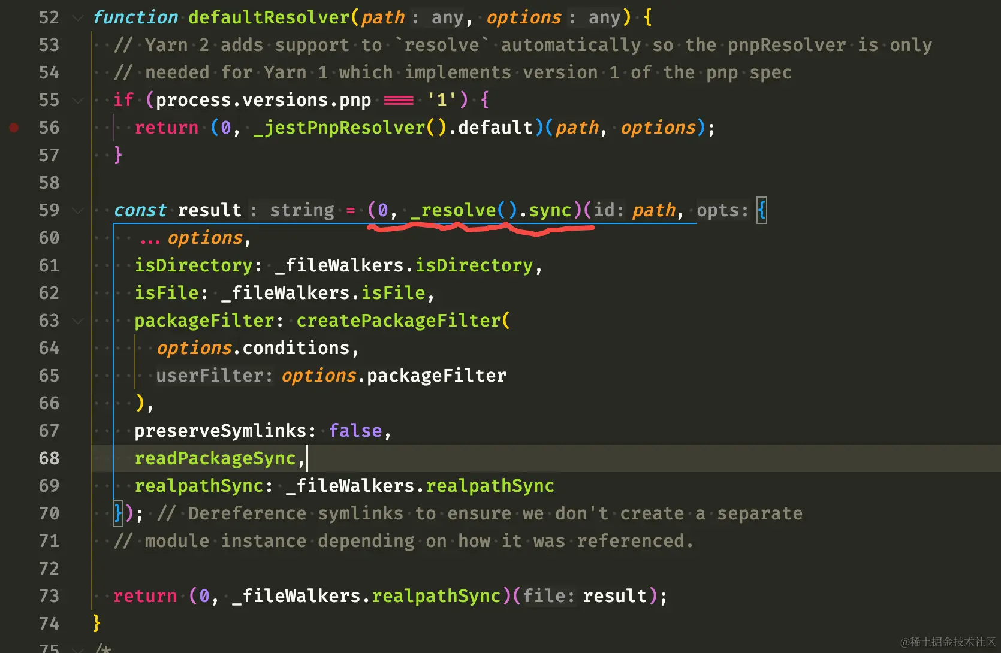Fold the packageFilter call at line 63

click(x=77, y=321)
